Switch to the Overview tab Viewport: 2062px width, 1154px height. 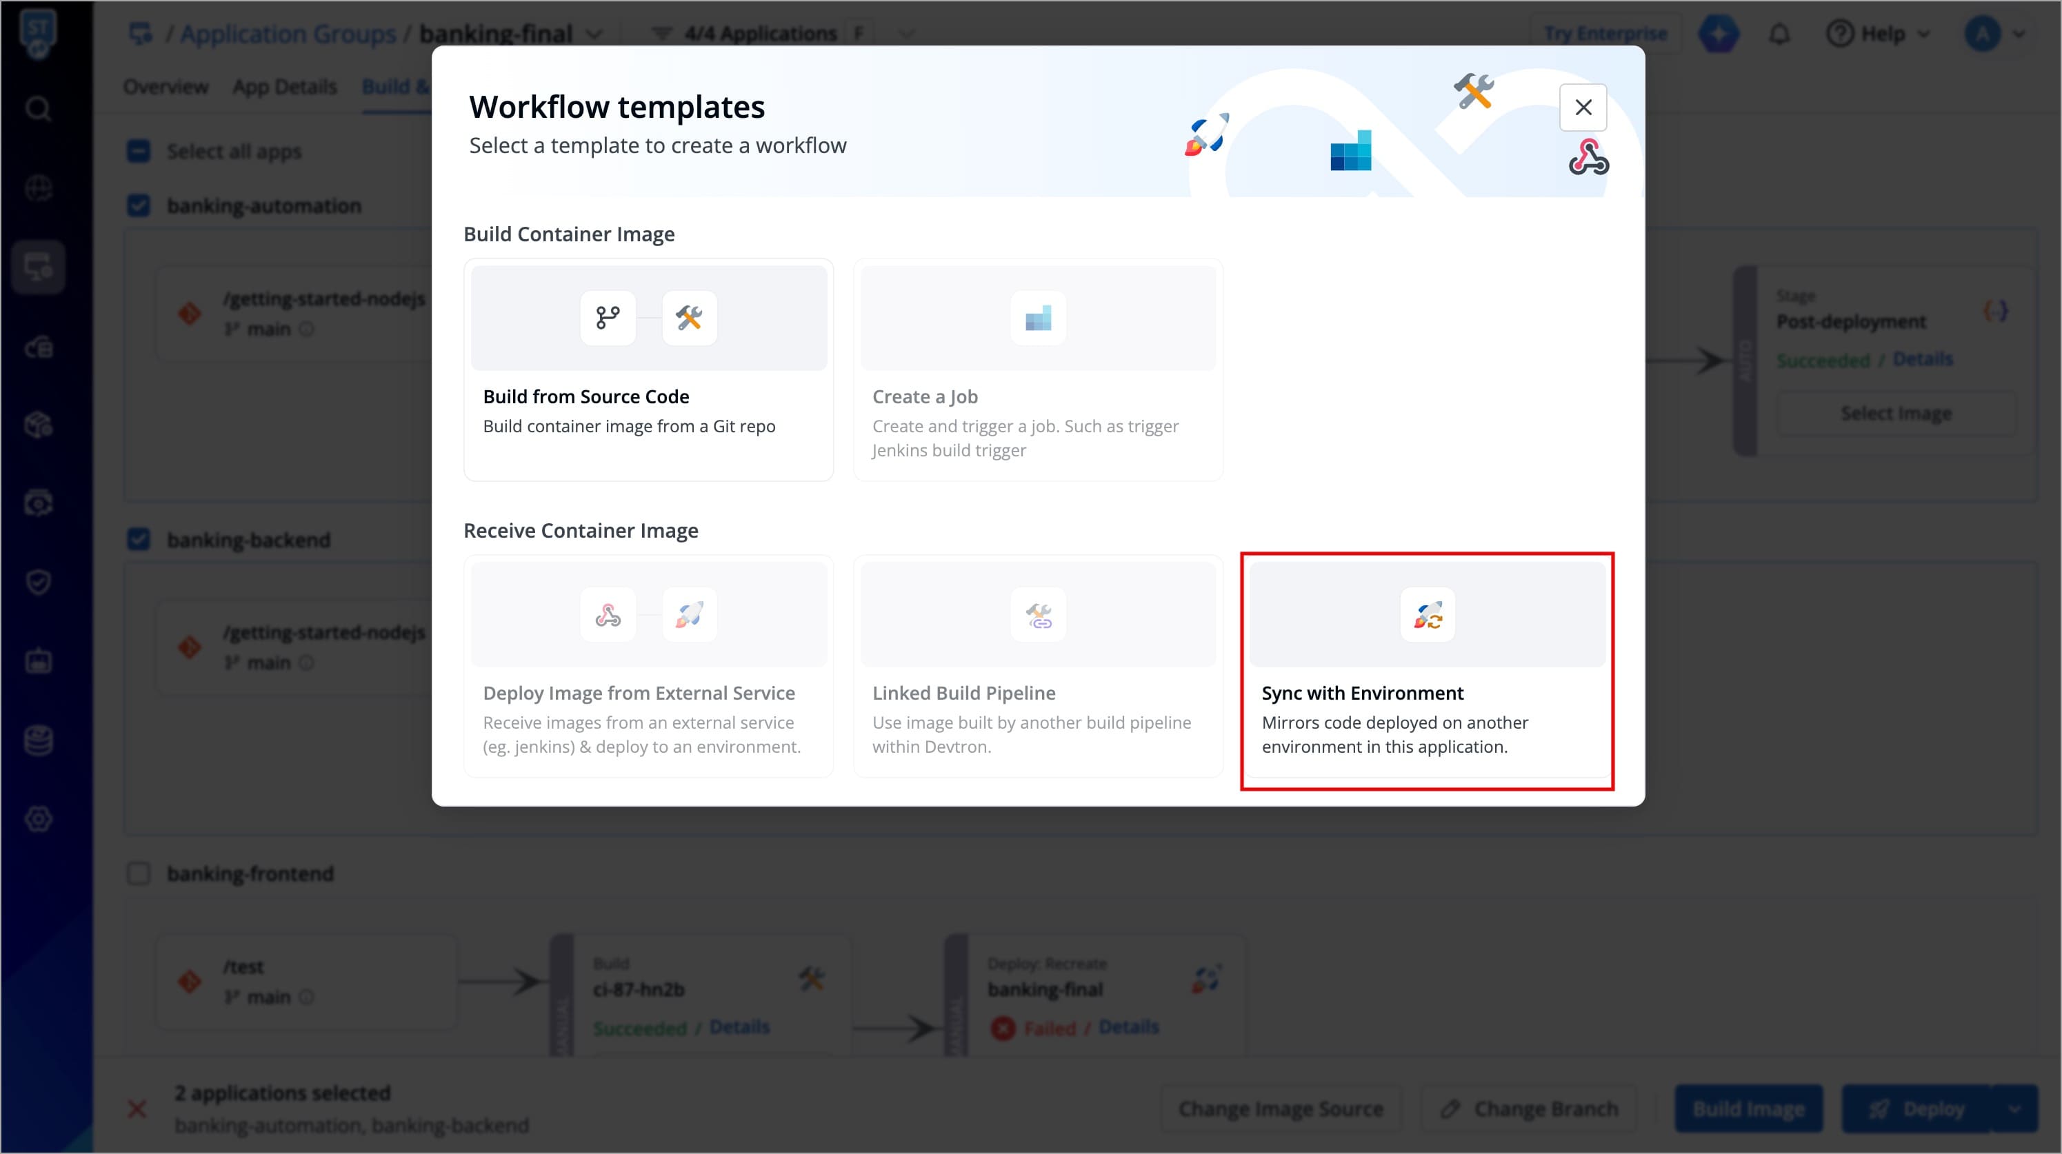click(166, 86)
